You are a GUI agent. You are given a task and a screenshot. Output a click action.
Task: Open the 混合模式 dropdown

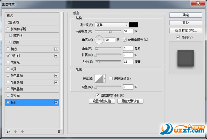pos(111,25)
